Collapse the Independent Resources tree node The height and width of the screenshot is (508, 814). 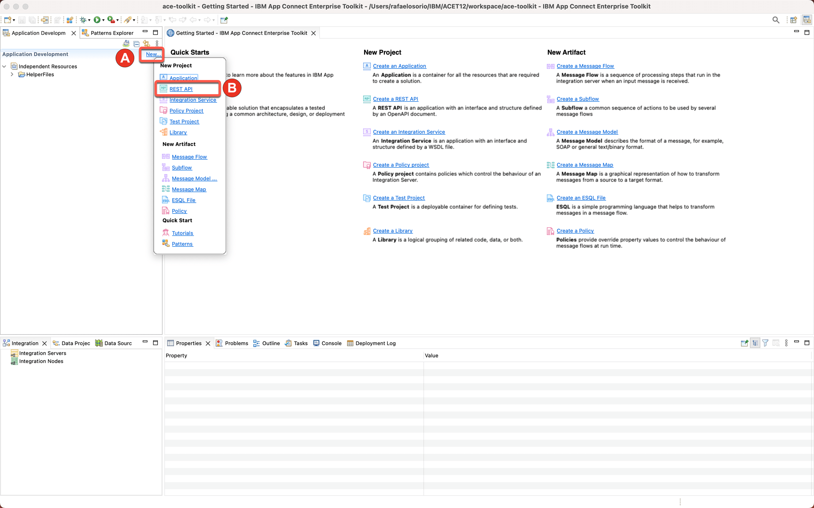[5, 66]
